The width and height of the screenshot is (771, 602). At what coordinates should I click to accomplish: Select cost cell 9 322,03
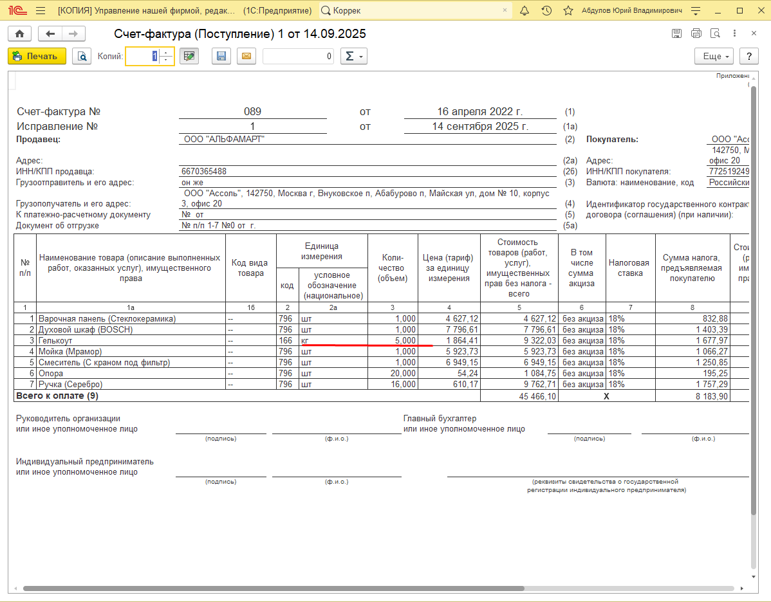click(519, 340)
